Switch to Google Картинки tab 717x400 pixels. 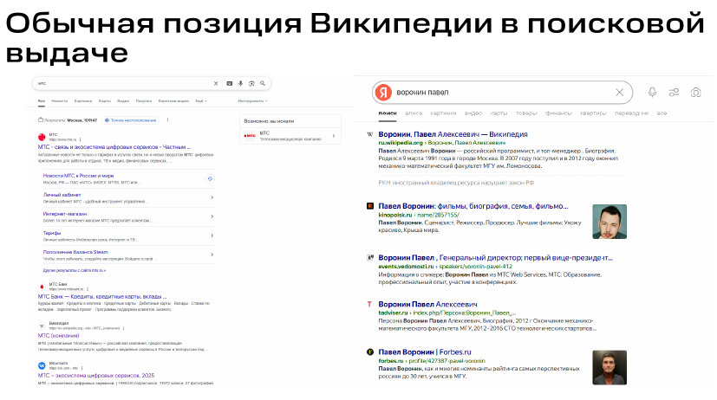83,101
